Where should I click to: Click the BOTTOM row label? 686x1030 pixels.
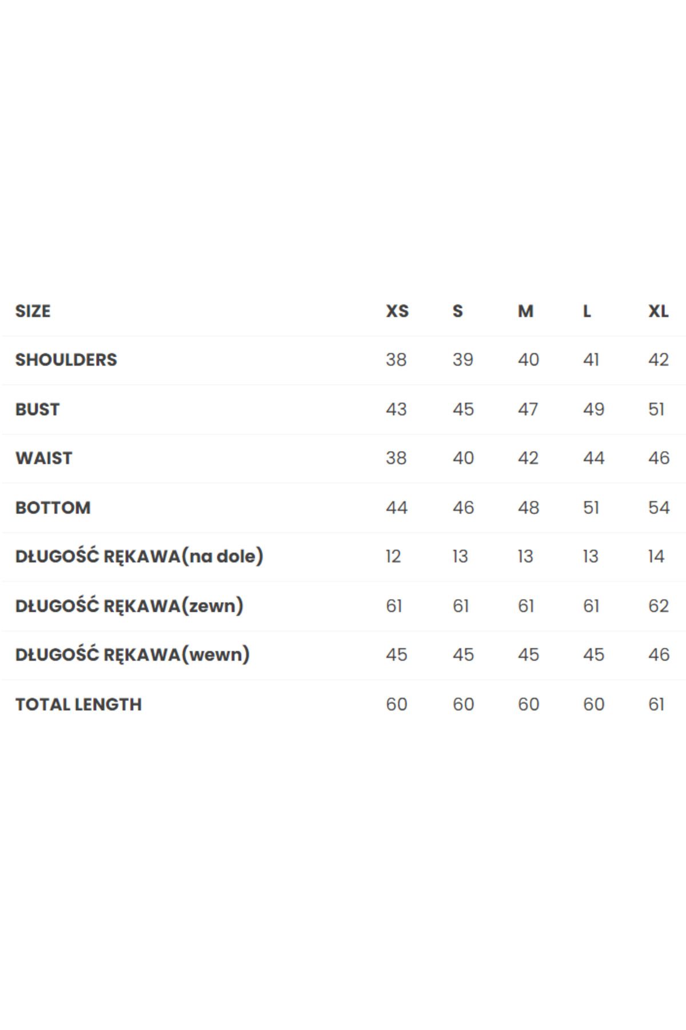pos(53,508)
